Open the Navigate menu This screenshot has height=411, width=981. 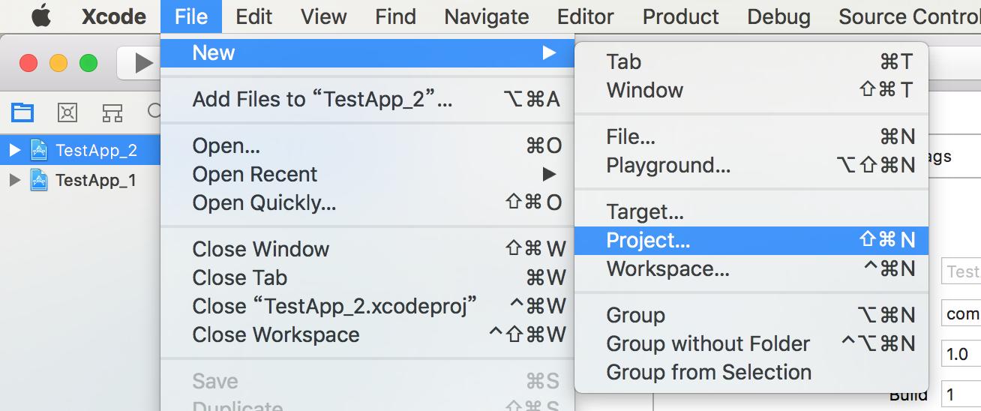pyautogui.click(x=487, y=16)
